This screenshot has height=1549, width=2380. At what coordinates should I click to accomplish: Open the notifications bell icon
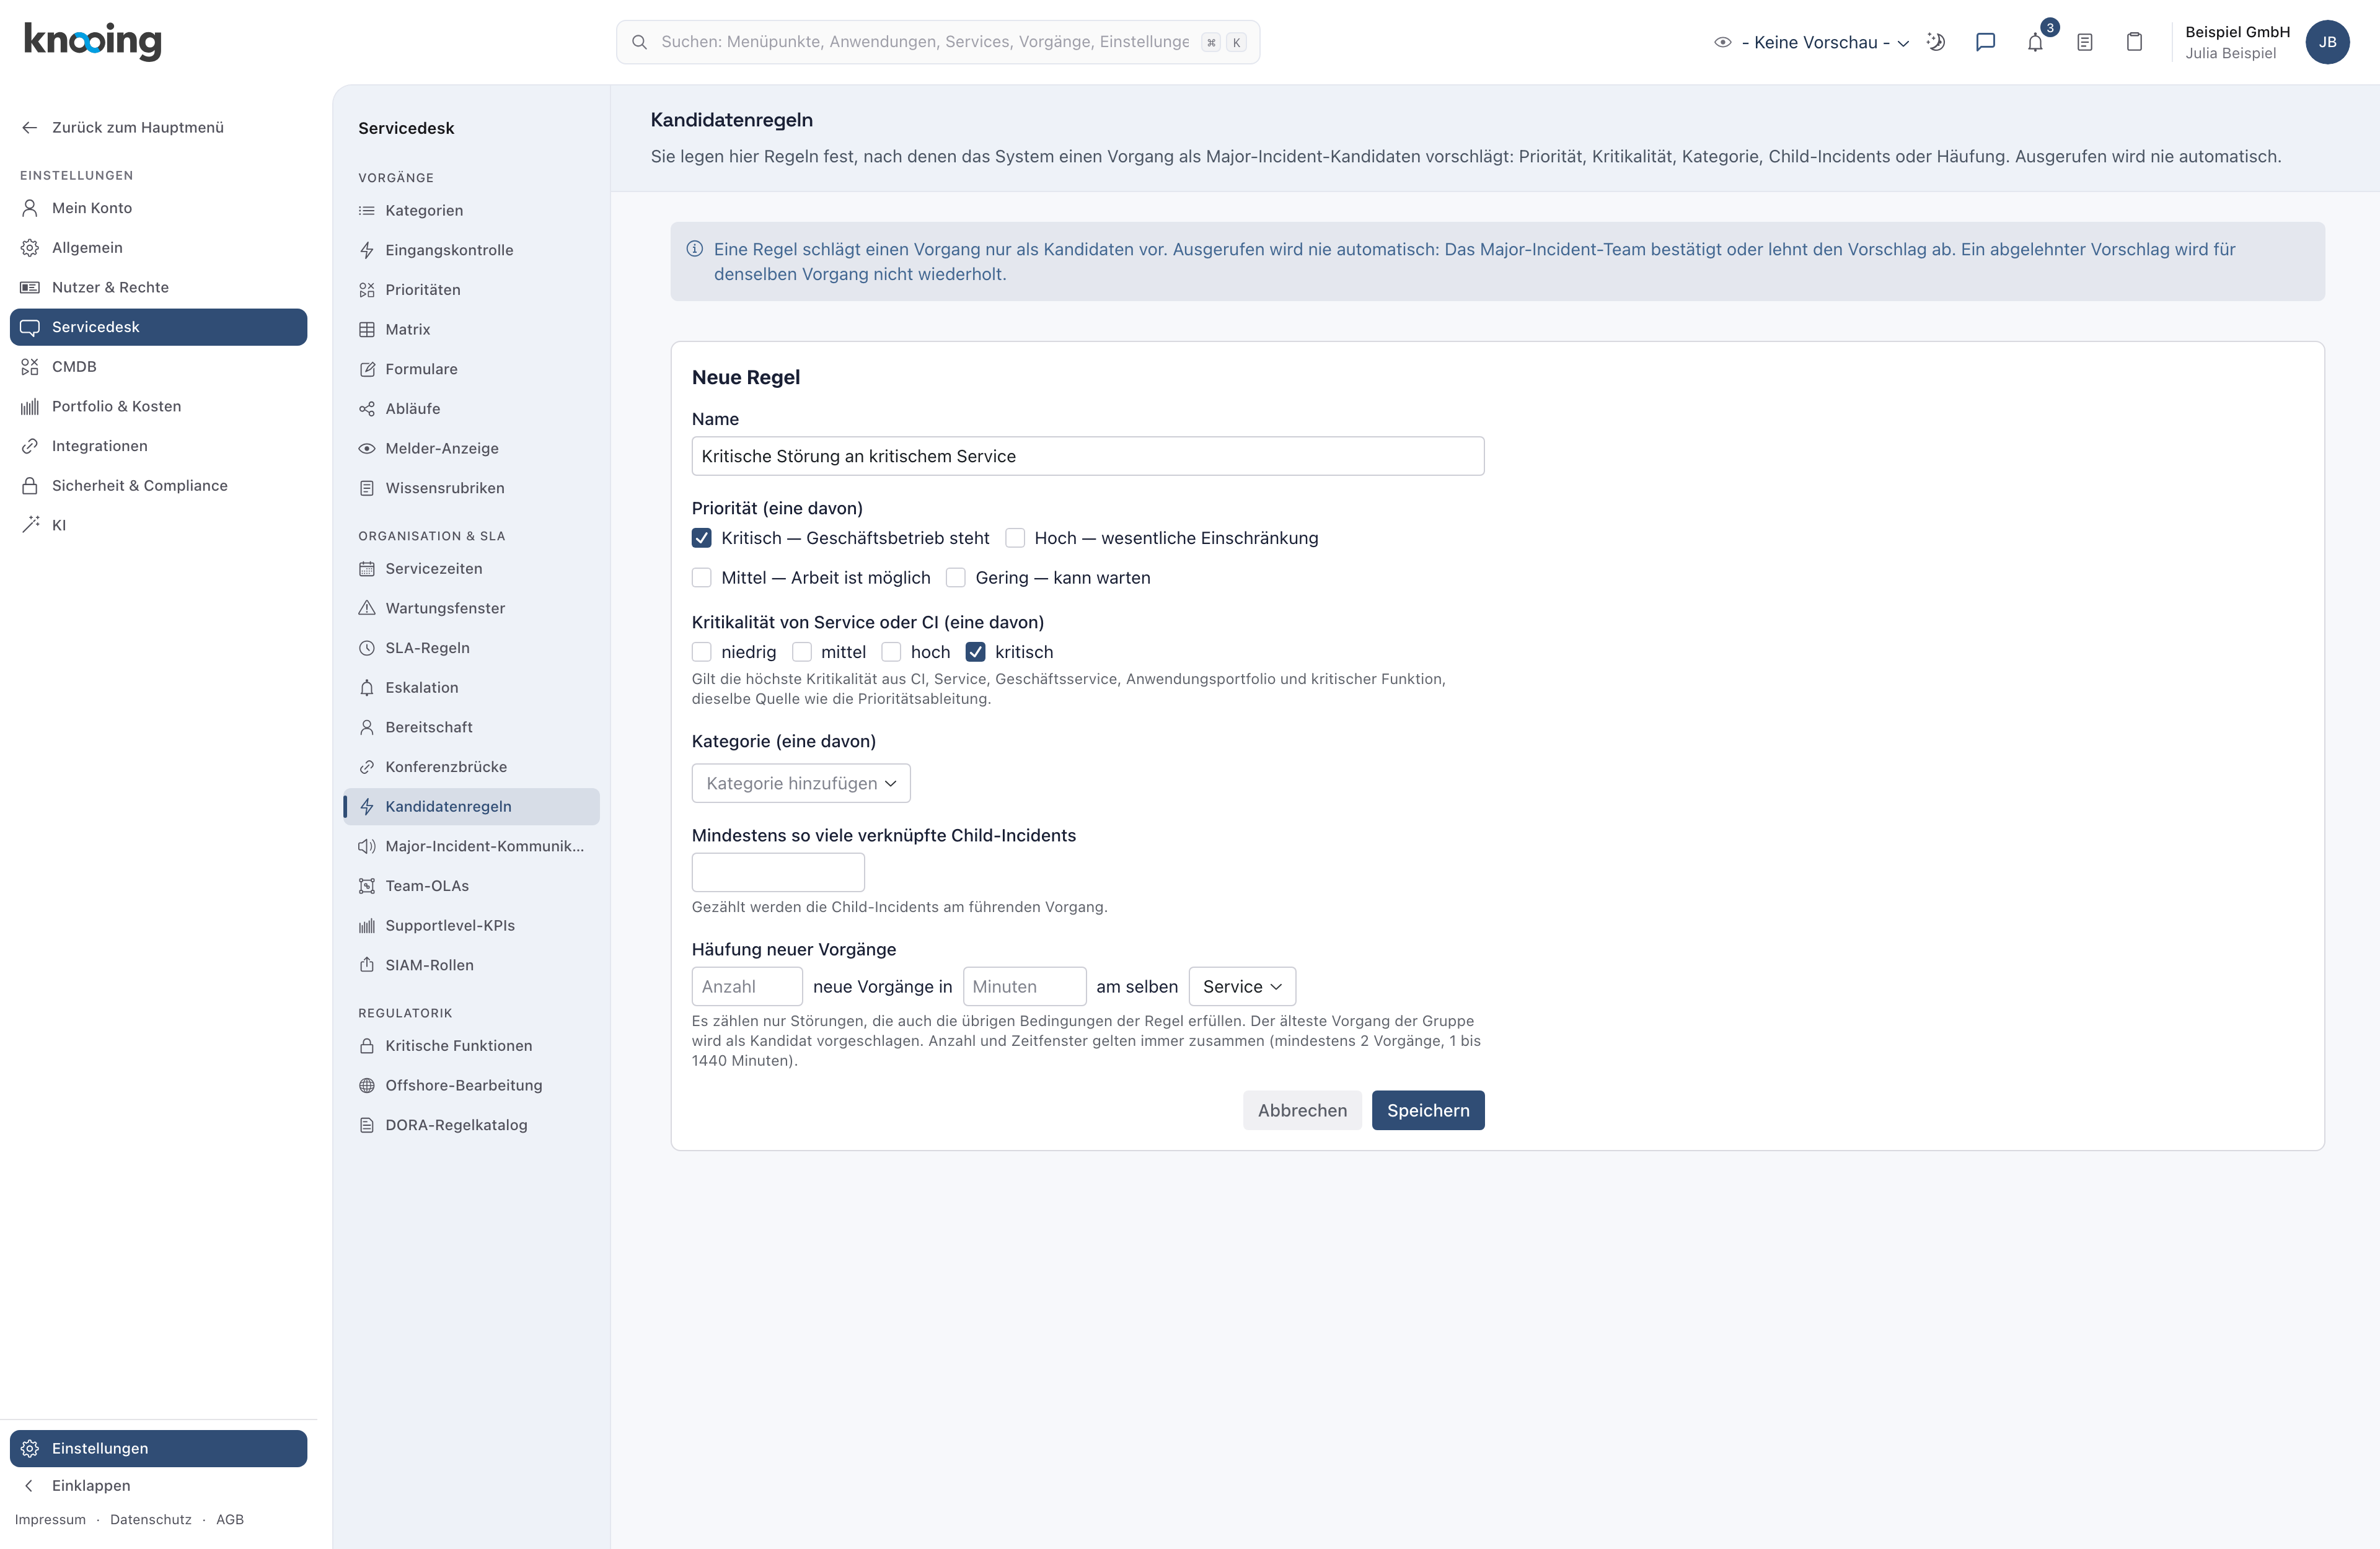(2035, 42)
